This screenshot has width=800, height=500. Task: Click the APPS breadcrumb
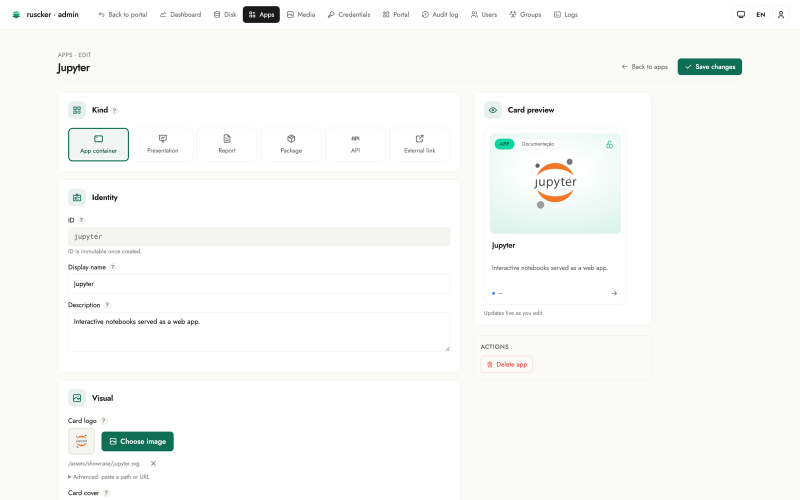pyautogui.click(x=65, y=55)
